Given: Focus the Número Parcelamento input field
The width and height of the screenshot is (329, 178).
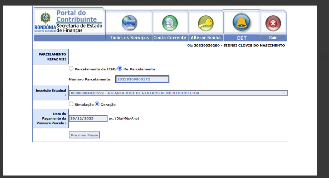Looking at the screenshot, I should click(x=142, y=79).
